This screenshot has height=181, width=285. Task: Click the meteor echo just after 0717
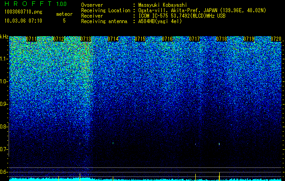coord(196,144)
